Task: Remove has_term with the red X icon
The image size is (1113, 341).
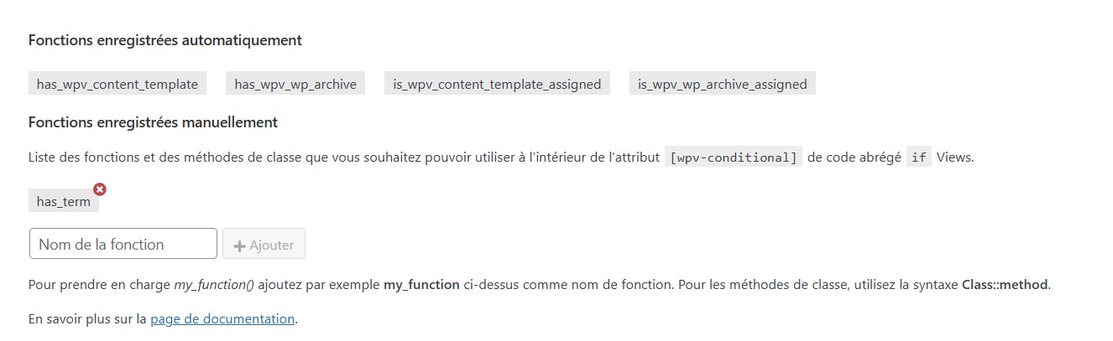Action: [99, 189]
